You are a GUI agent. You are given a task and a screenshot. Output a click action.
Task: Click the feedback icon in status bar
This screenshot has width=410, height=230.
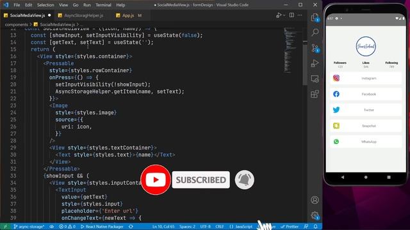306,226
